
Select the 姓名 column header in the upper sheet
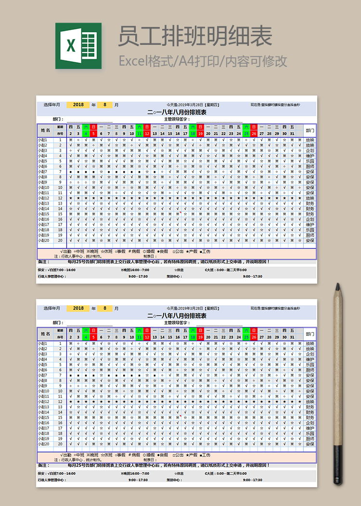click(46, 130)
